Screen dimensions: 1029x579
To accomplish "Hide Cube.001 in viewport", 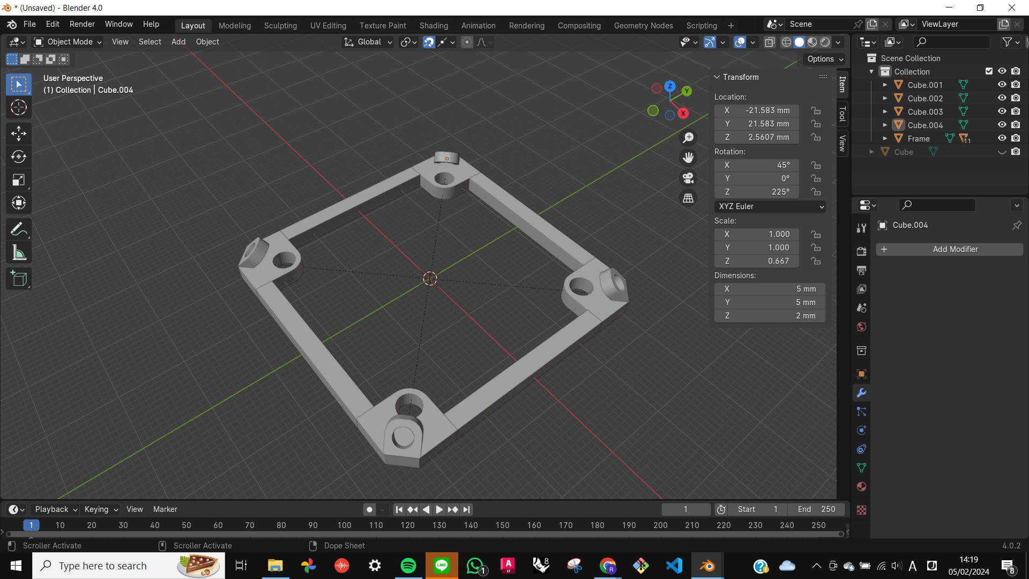I will coord(1002,85).
